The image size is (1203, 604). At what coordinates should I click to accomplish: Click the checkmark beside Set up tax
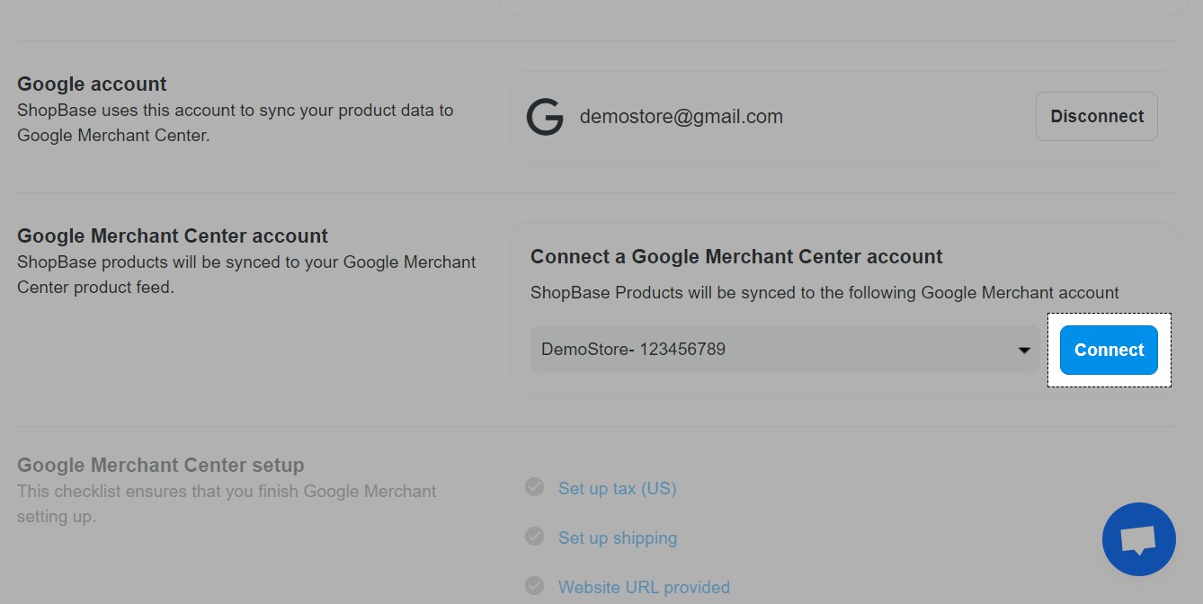(x=534, y=487)
